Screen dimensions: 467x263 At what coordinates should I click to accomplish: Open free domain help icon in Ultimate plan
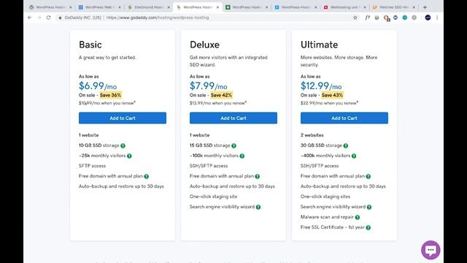[x=368, y=177]
